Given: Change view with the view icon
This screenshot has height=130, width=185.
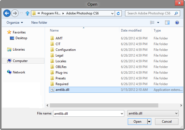Looking at the screenshot, I should (152, 22).
